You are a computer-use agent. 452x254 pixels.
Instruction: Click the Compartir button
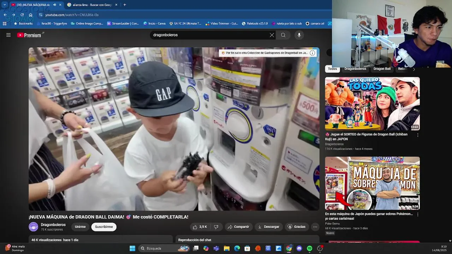click(x=238, y=227)
